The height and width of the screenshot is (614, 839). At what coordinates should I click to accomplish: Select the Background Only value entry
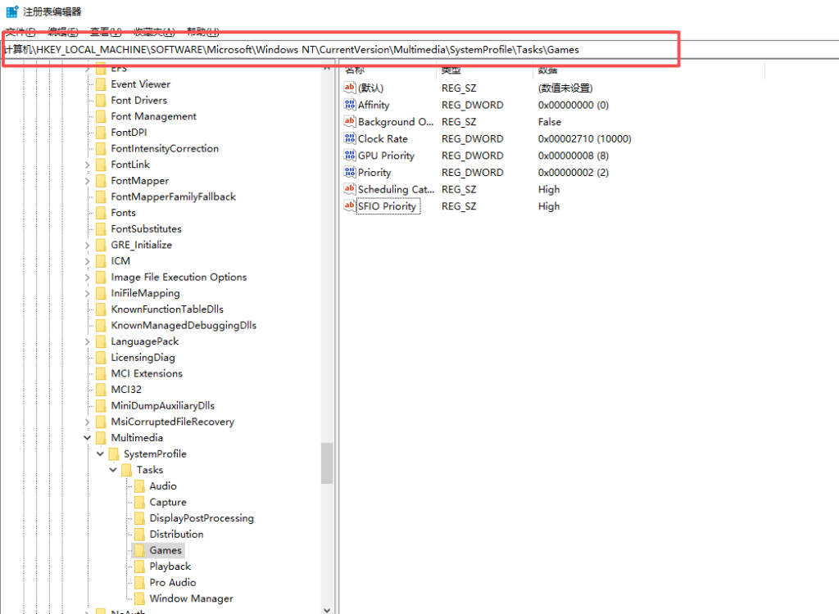(x=395, y=122)
